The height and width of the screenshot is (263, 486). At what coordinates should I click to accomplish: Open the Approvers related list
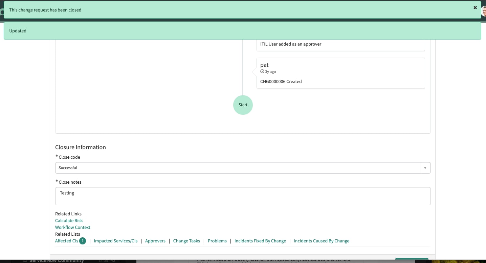(x=155, y=241)
